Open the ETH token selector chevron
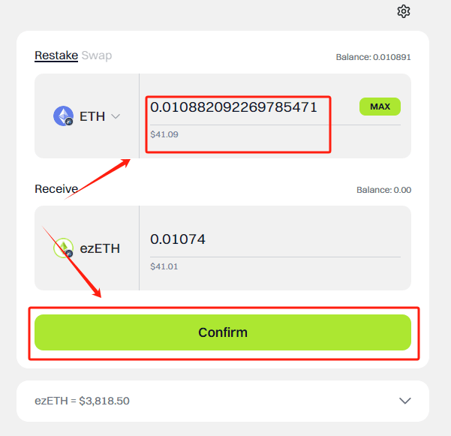Screen dimensions: 451x436 point(116,116)
